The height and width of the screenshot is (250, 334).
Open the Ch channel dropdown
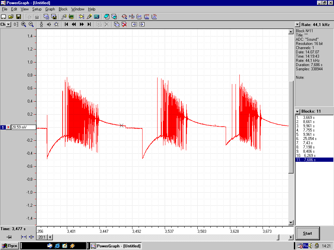(8, 24)
